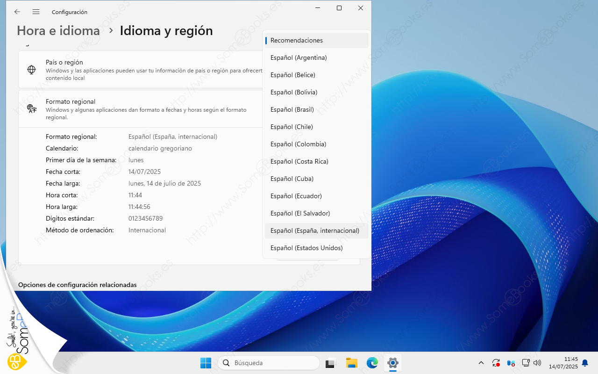Click the globe icon for País o región
This screenshot has width=598, height=374.
click(x=31, y=70)
